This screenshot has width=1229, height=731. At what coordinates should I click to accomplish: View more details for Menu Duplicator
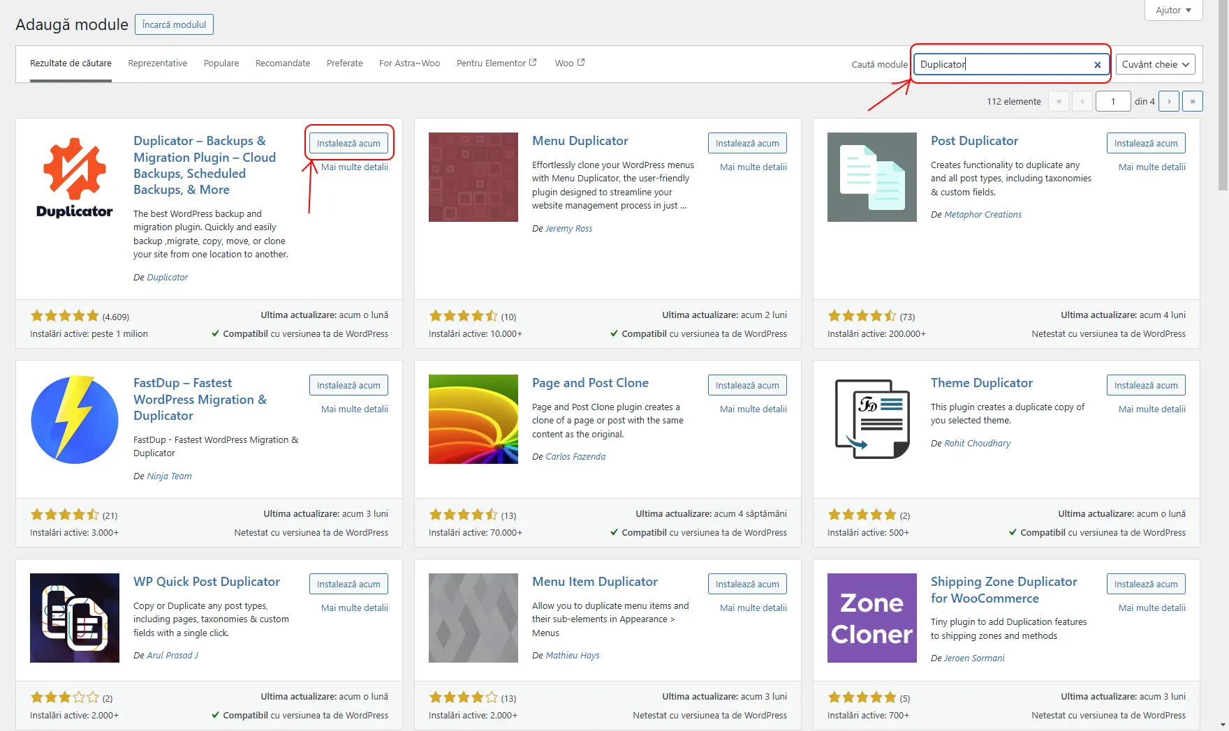753,167
